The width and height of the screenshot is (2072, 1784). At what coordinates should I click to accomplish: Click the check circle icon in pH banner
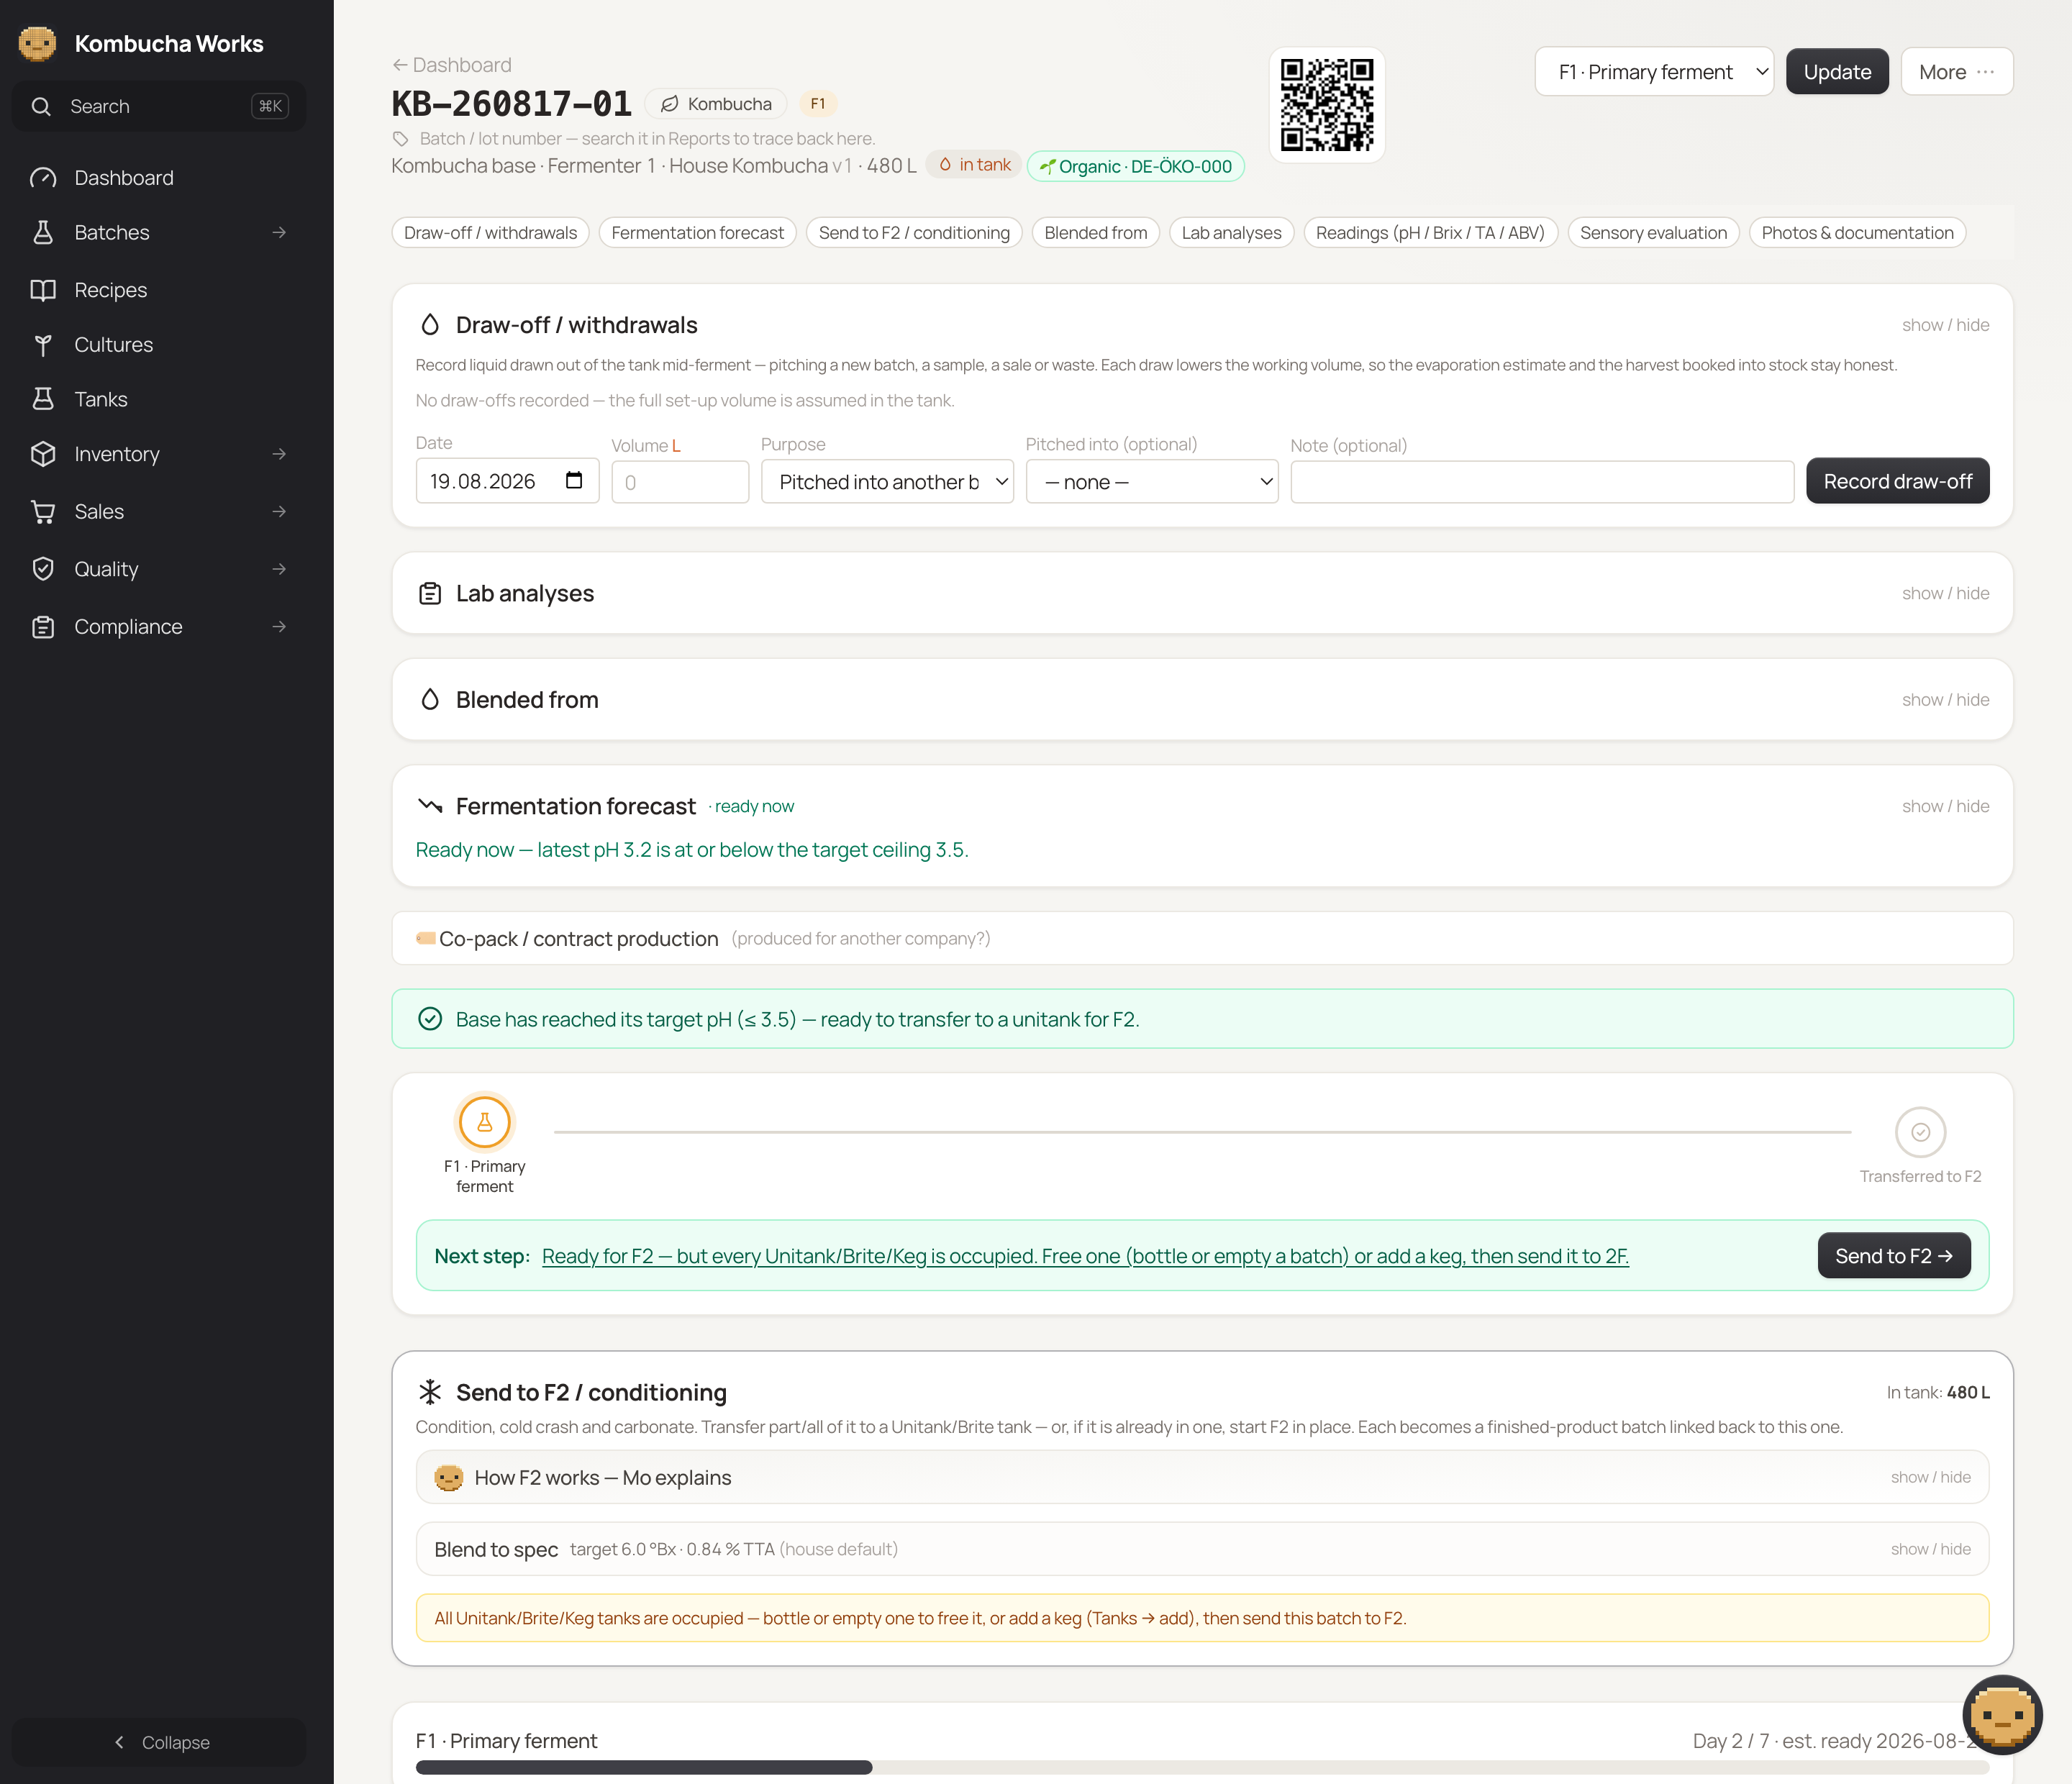coord(430,1019)
